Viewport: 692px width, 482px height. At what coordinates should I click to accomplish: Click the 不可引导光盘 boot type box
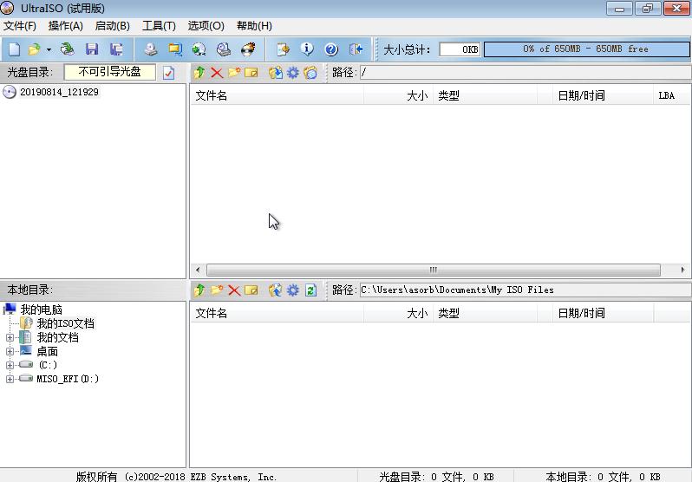[110, 72]
